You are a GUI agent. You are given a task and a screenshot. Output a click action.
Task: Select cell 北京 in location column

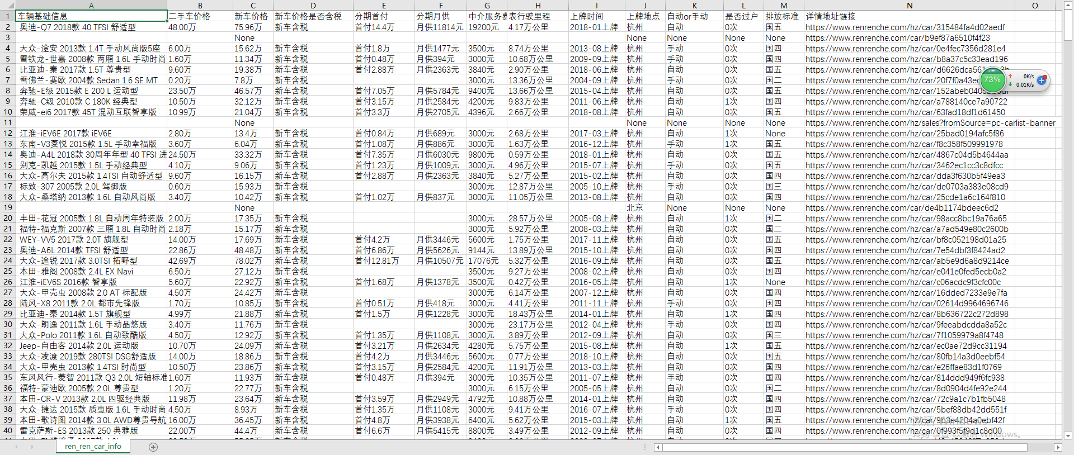[x=645, y=207]
